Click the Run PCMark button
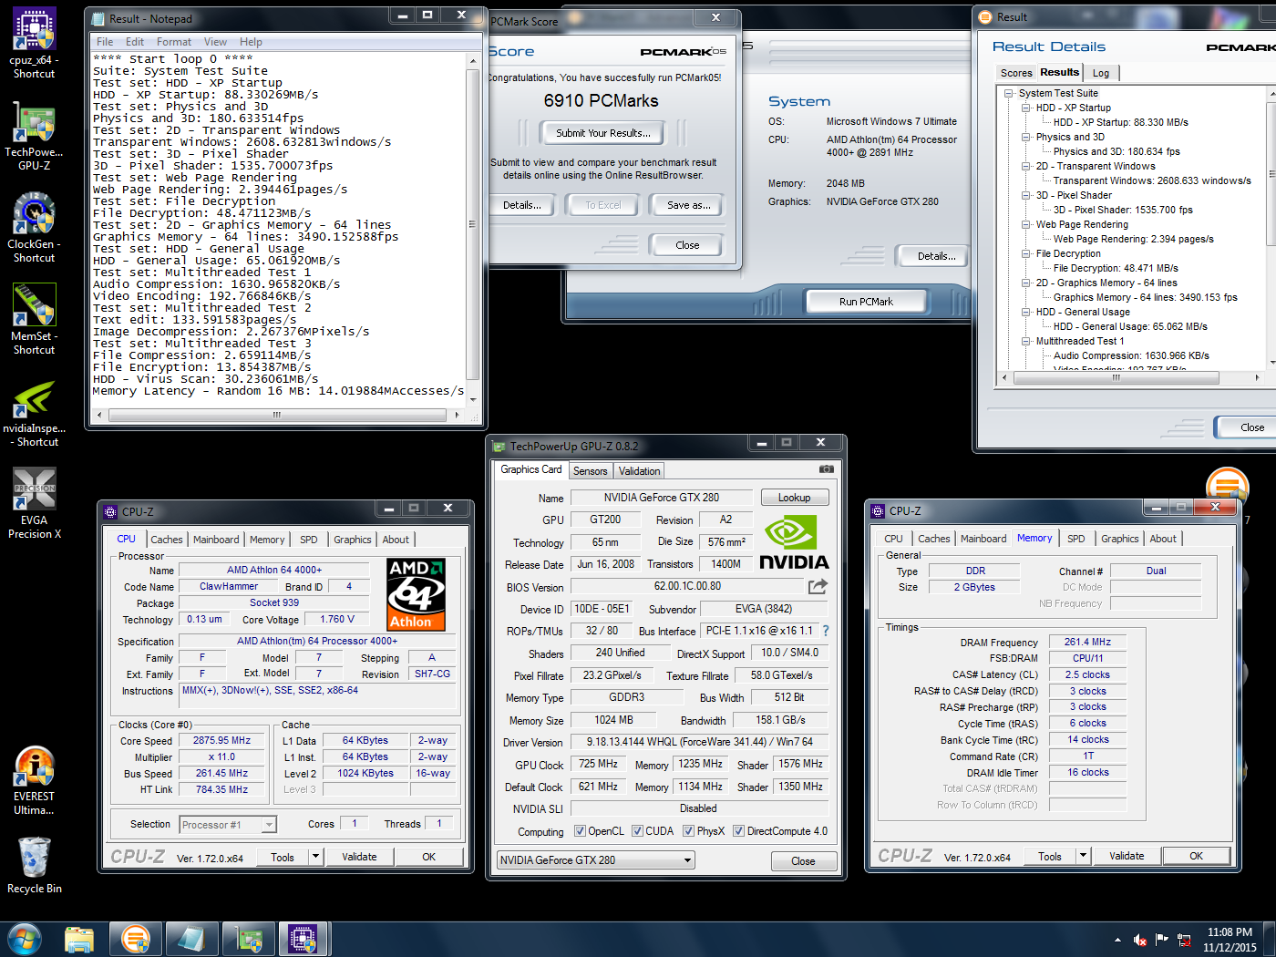1276x957 pixels. tap(866, 302)
